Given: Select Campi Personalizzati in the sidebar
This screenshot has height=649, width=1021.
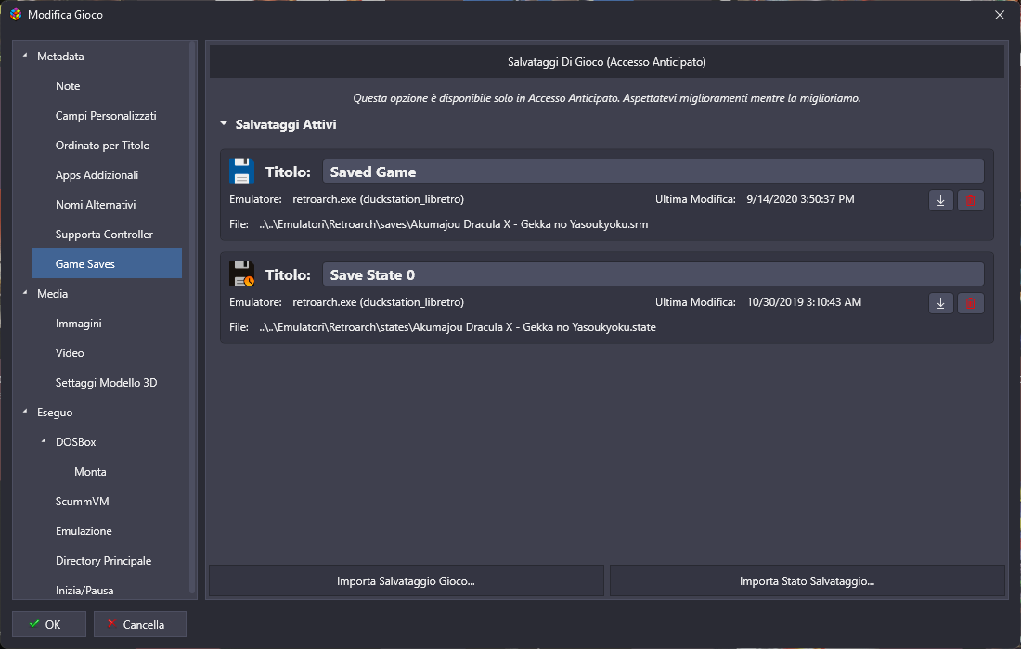Looking at the screenshot, I should 106,116.
